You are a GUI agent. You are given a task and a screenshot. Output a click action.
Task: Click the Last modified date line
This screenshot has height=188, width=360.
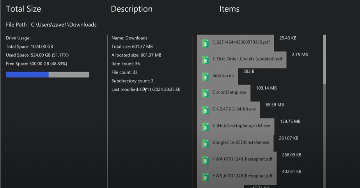point(146,90)
